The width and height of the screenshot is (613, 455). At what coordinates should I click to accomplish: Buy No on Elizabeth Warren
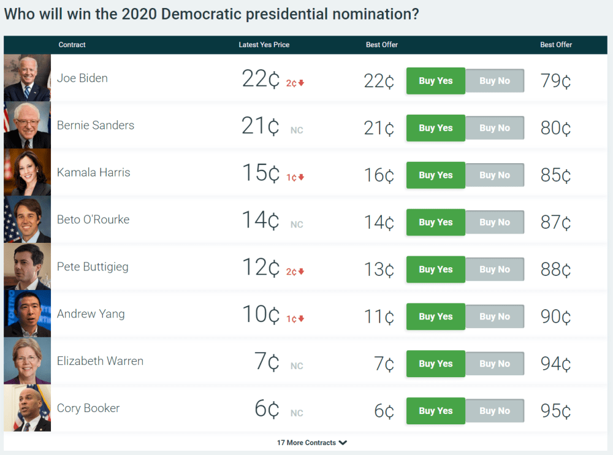(x=495, y=364)
